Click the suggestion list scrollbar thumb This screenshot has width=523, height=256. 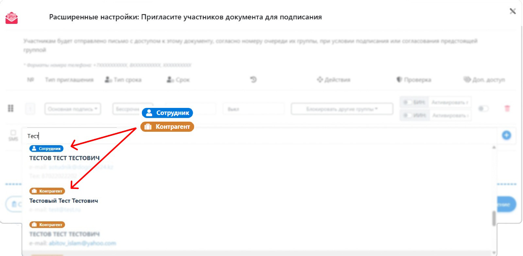[x=494, y=218]
